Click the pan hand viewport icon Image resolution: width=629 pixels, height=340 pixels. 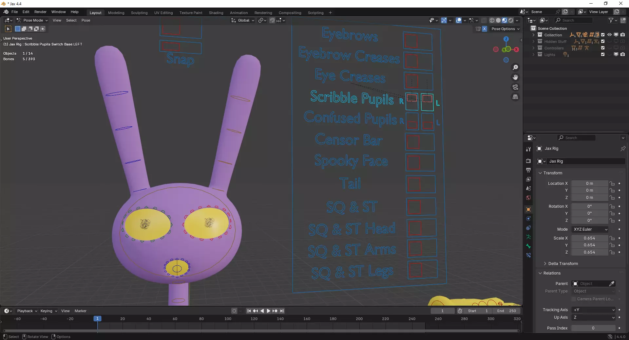coord(515,77)
